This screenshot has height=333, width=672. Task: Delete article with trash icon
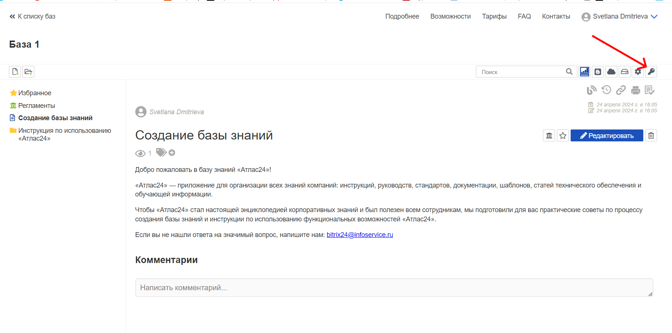pos(651,135)
